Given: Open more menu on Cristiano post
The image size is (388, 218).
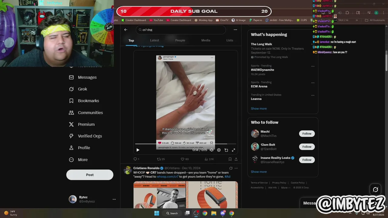Looking at the screenshot, I should coord(236,168).
